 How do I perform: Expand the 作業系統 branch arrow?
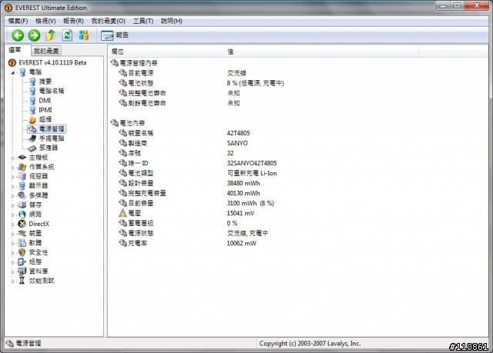[13, 167]
